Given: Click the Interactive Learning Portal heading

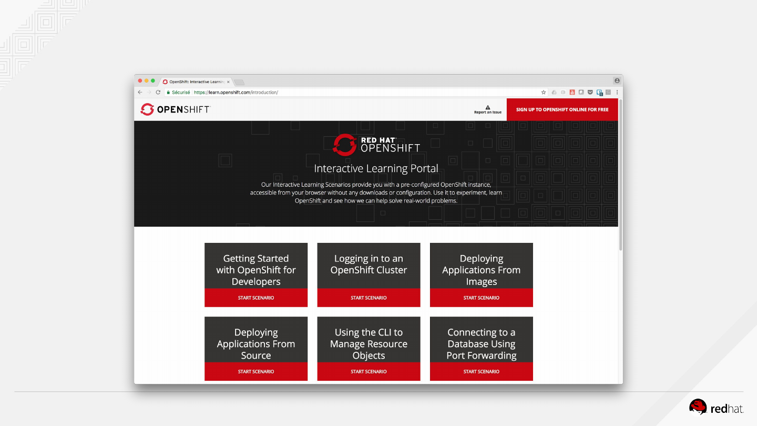Looking at the screenshot, I should [x=376, y=168].
